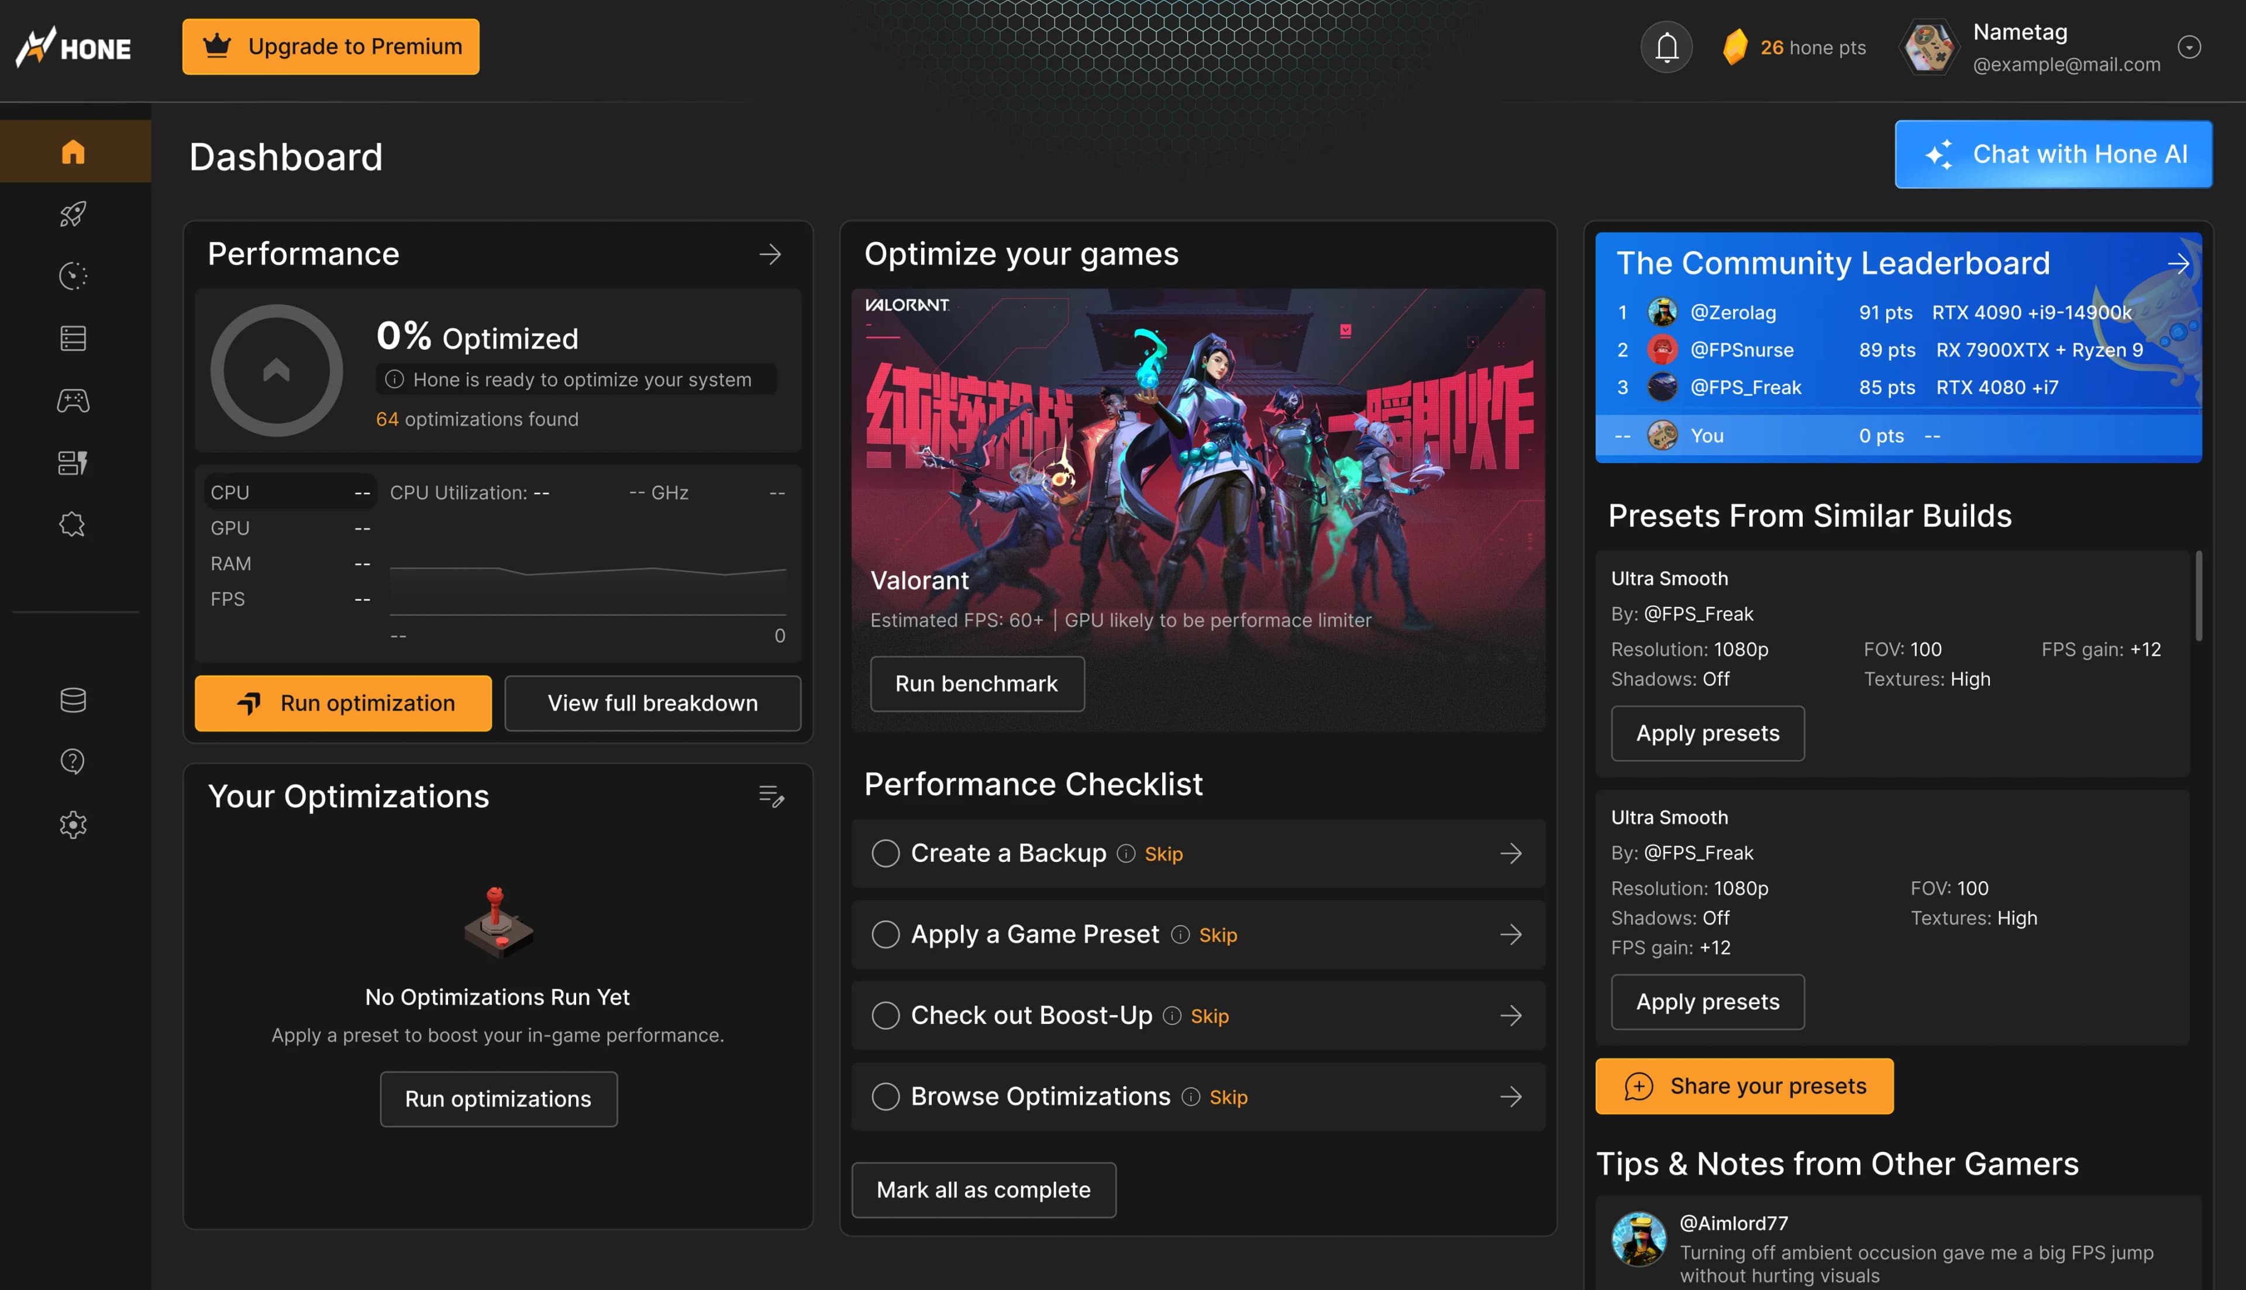Click Run benchmark for Valorant
The image size is (2246, 1290).
click(x=977, y=684)
